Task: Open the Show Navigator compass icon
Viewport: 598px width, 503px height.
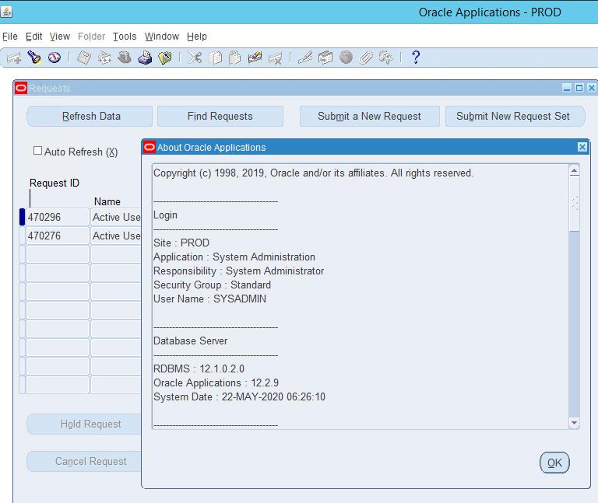Action: coord(55,58)
